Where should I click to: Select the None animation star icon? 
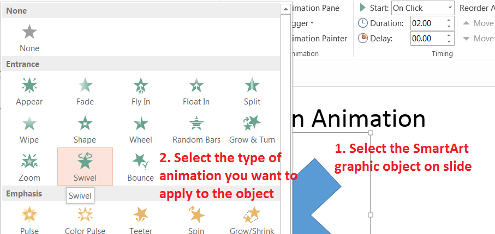point(29,33)
